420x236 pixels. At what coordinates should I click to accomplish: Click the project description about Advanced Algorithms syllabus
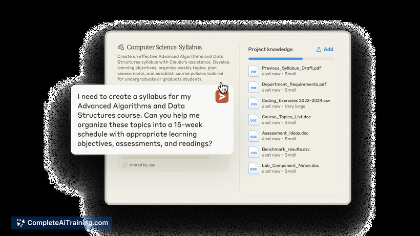click(x=173, y=68)
